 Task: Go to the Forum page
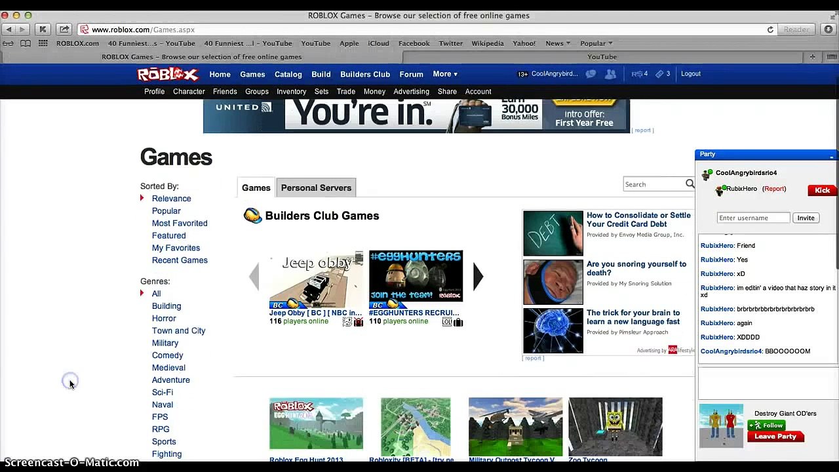click(411, 74)
